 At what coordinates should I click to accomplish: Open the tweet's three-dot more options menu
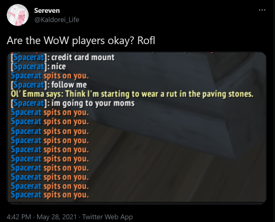262,10
